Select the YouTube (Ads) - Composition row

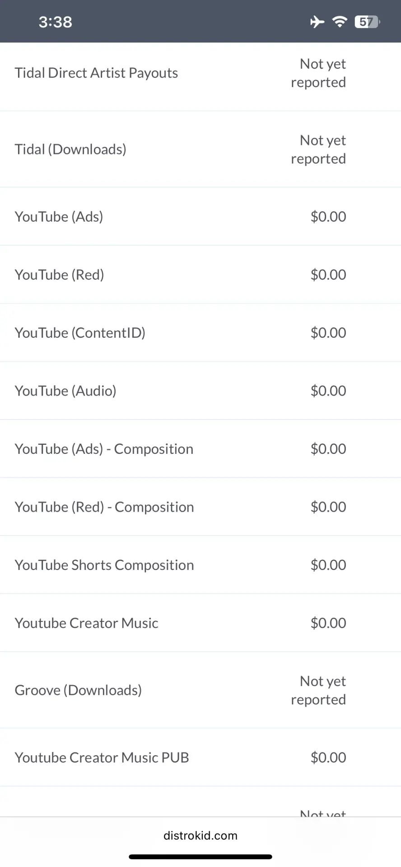pos(200,449)
